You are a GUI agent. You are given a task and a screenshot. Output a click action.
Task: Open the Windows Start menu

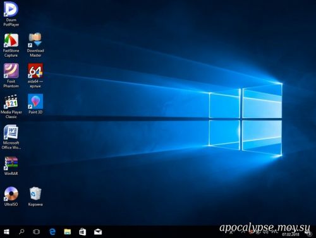pos(6,232)
